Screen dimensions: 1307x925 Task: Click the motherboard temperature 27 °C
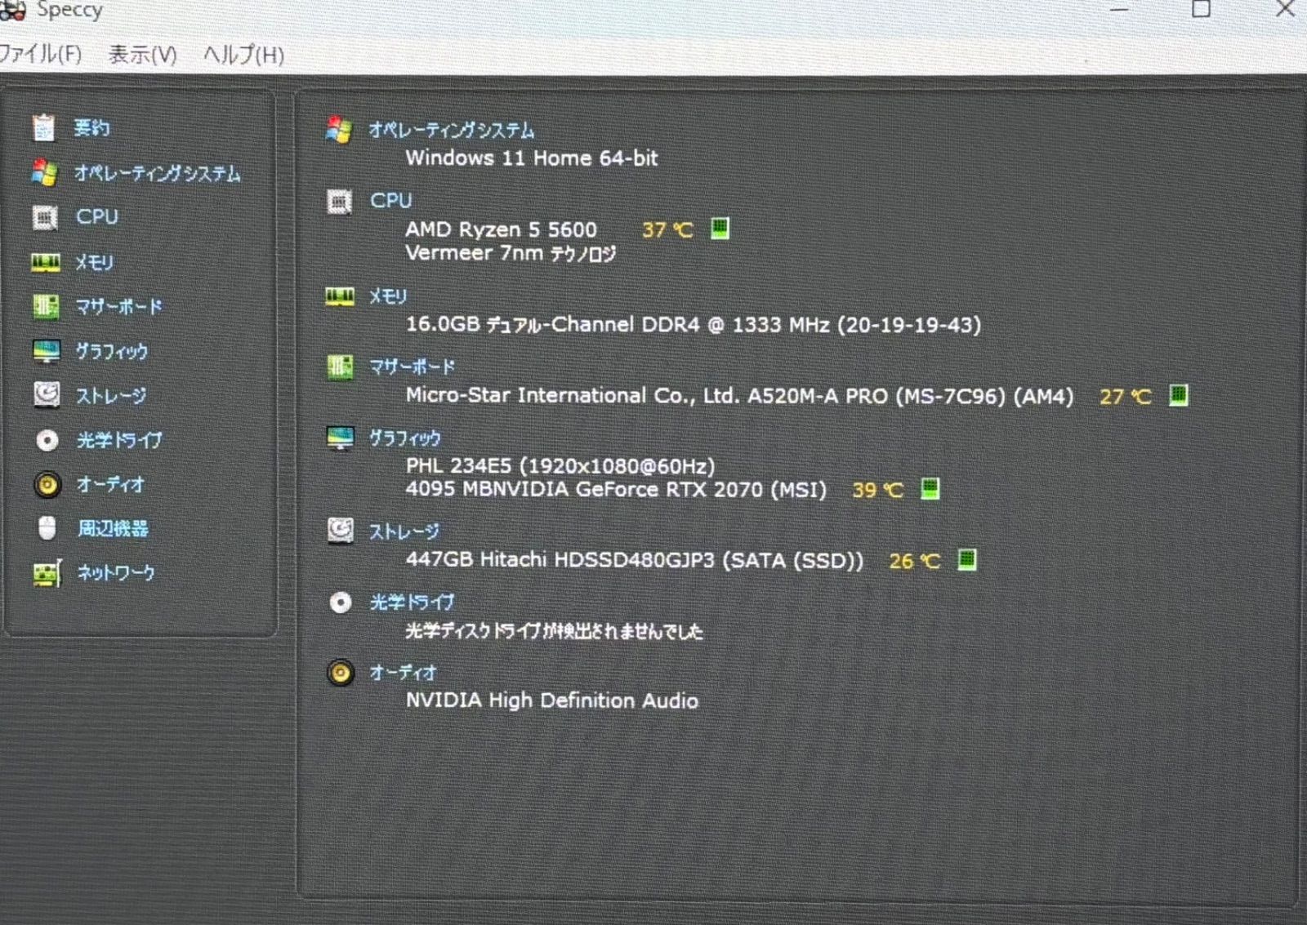[1126, 397]
